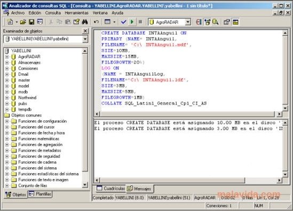Switch to the Cuadrículas results tab
Viewport: 293px width, 211px height.
pos(111,189)
